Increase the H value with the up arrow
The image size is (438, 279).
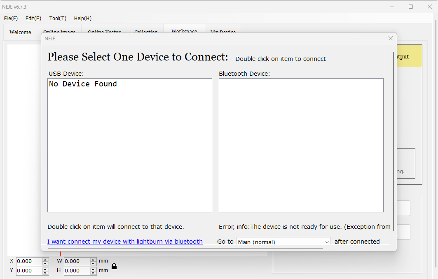coord(93,269)
